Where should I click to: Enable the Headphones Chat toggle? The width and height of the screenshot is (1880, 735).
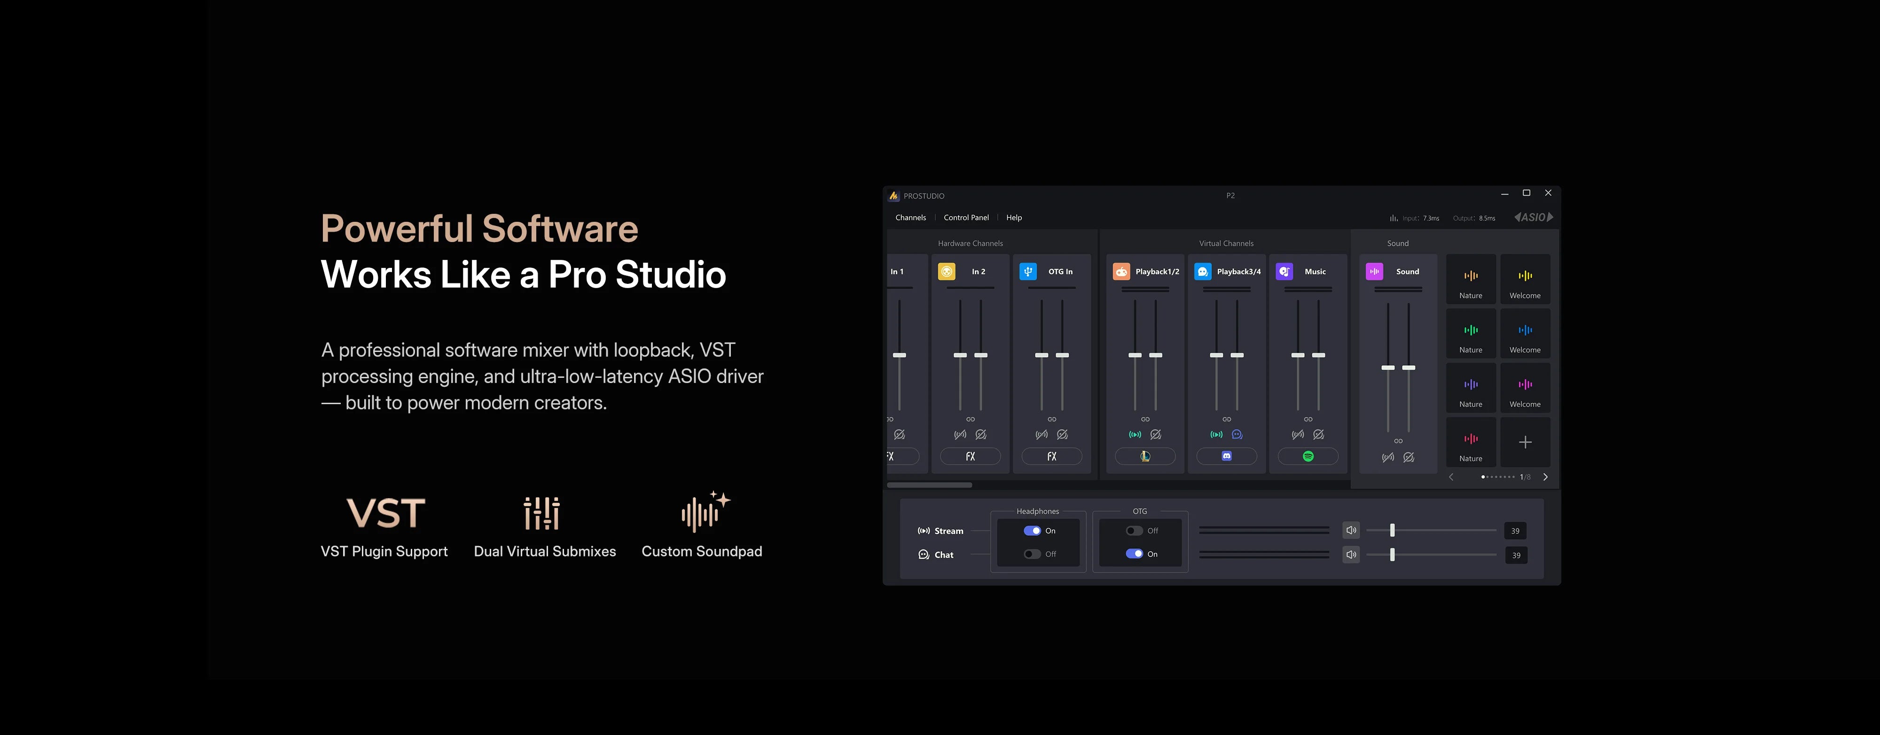[x=1032, y=554]
